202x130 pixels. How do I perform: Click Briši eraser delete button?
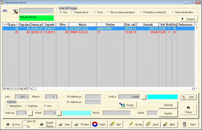coord(170,124)
